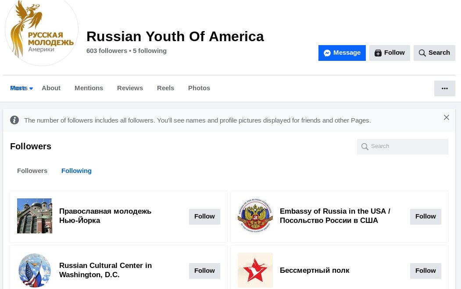Follow Embassy of Russia in the USA
The height and width of the screenshot is (289, 461).
(x=425, y=216)
